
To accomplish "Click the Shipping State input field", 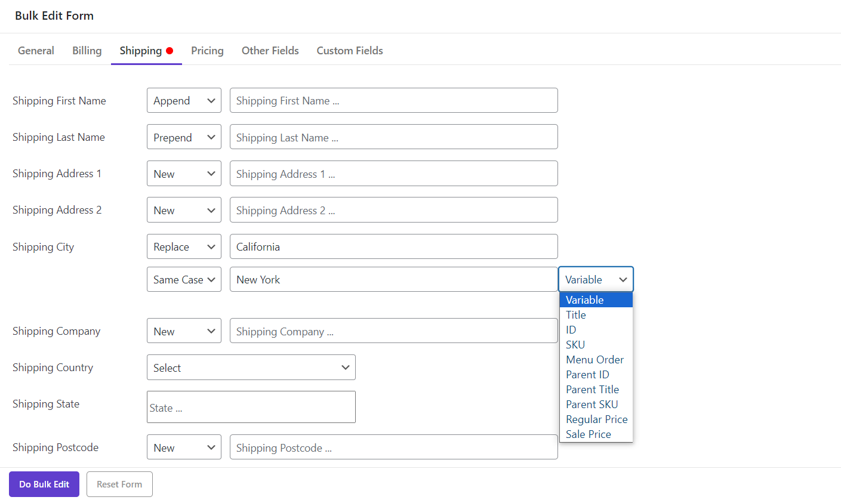I will [x=251, y=408].
